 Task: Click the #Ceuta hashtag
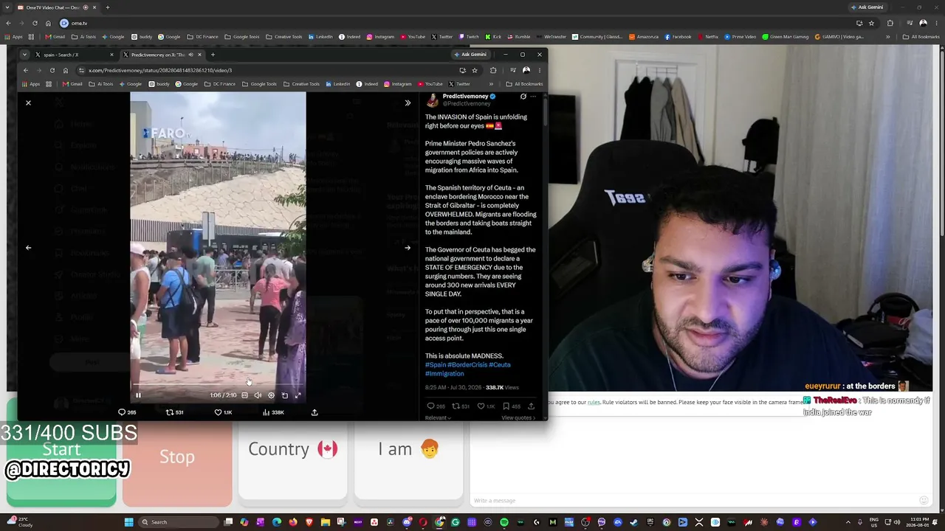pyautogui.click(x=499, y=364)
